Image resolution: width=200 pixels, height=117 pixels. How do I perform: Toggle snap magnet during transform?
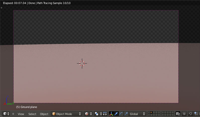190,114
